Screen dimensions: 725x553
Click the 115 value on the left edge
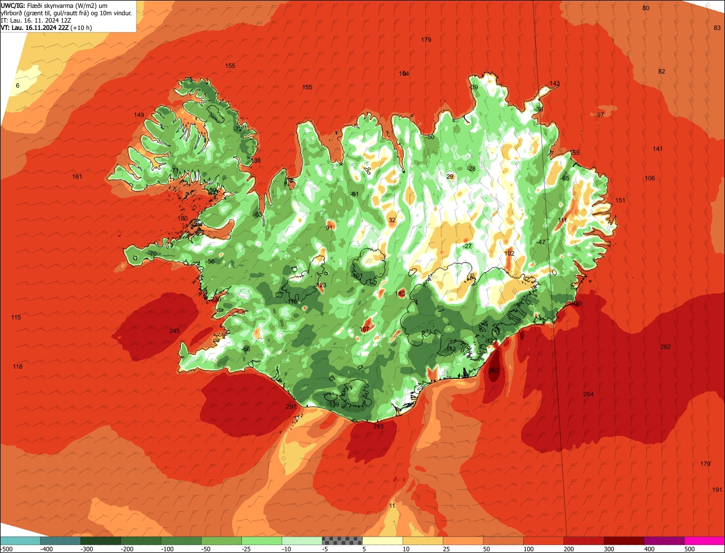[16, 317]
